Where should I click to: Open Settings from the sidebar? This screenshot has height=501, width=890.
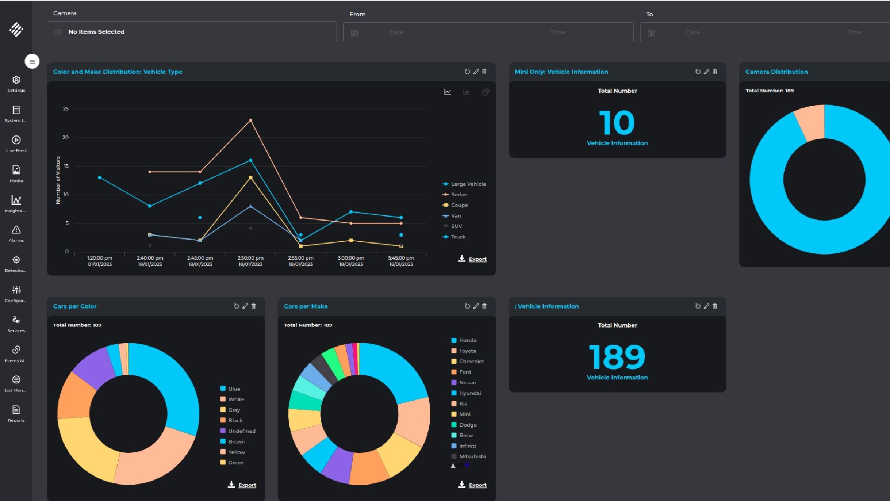click(16, 84)
